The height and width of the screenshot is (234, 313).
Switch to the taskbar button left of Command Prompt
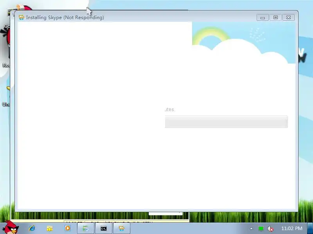pyautogui.click(x=86, y=229)
